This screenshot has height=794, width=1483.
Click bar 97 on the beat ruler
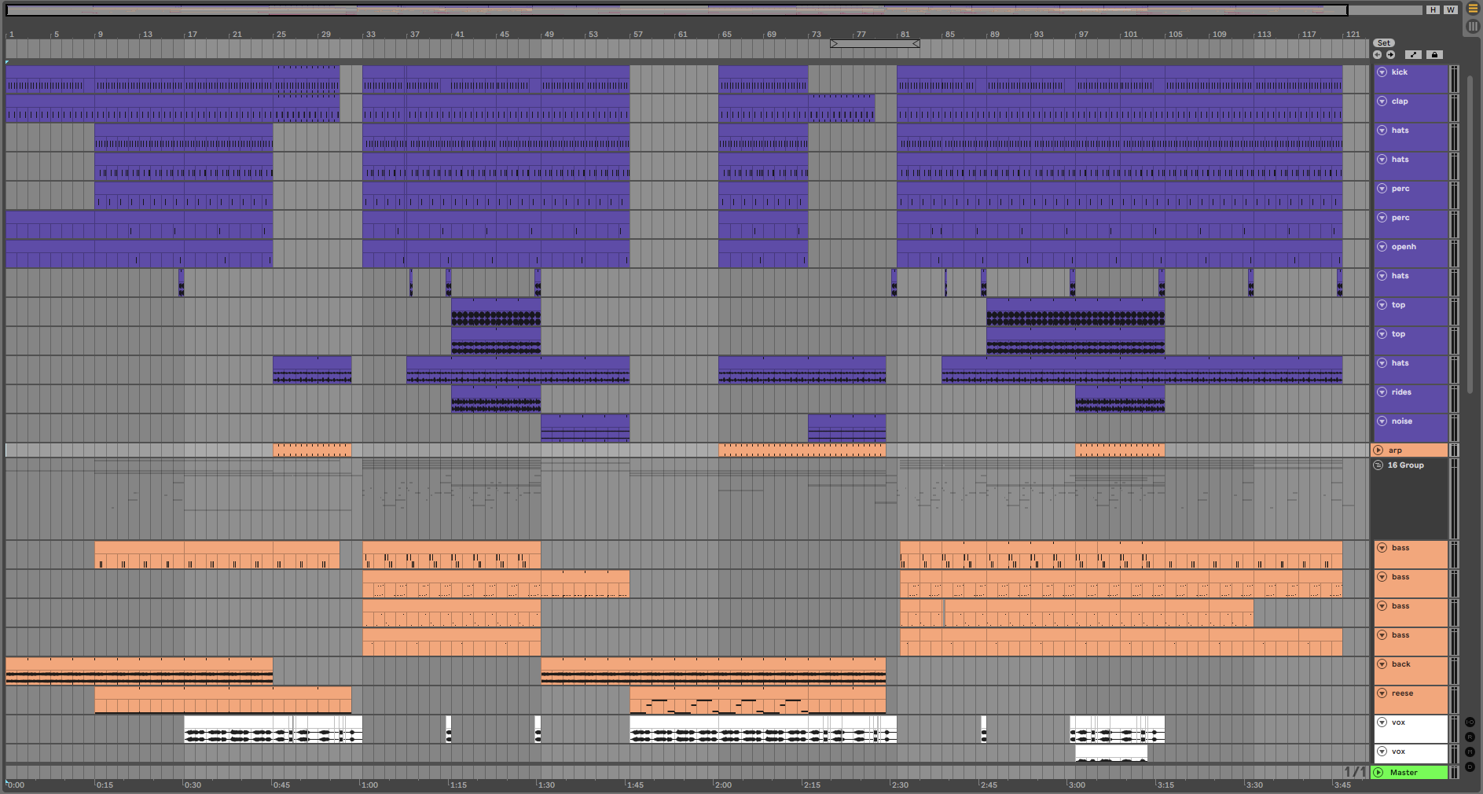click(x=1083, y=35)
